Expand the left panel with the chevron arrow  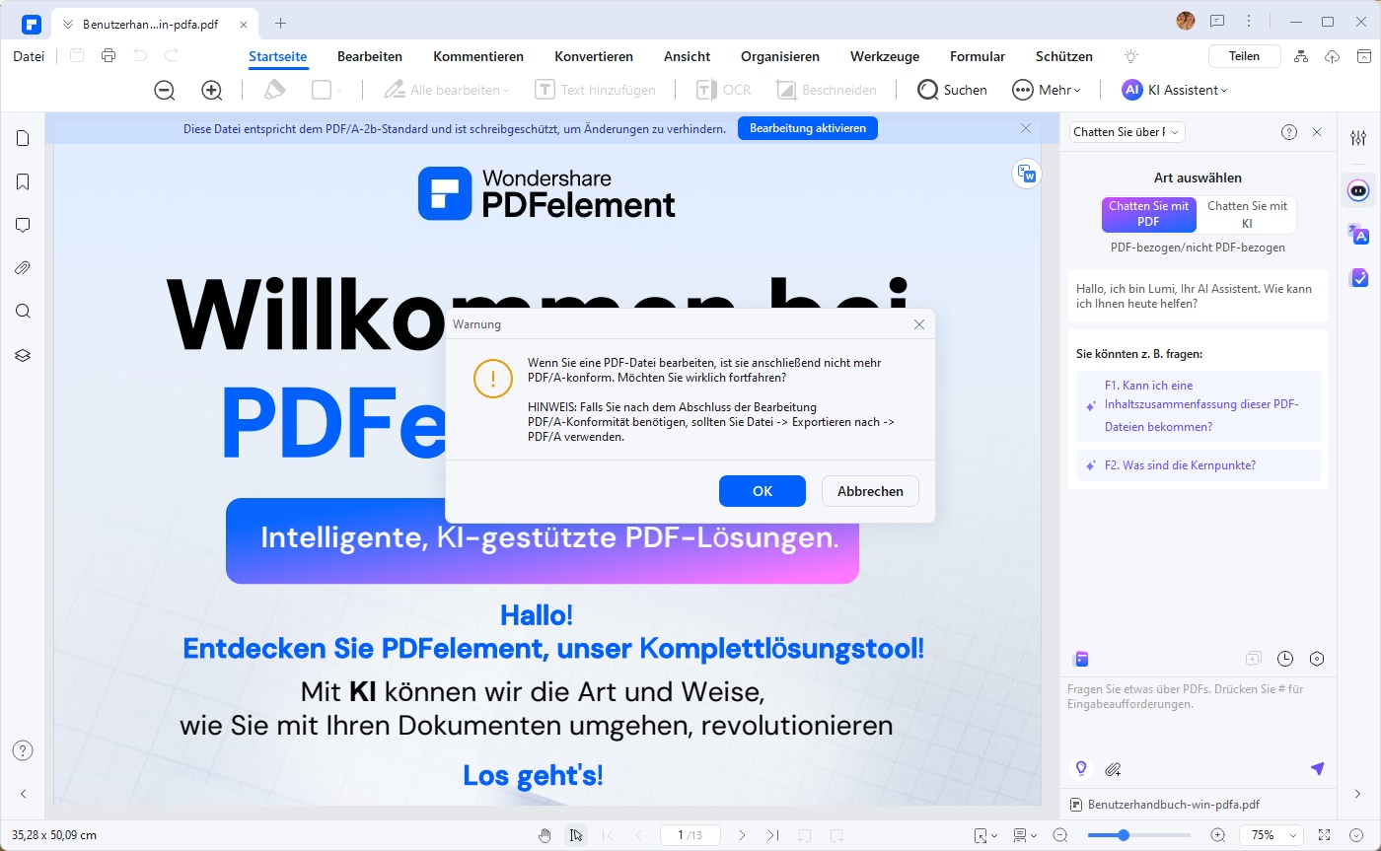coord(23,793)
